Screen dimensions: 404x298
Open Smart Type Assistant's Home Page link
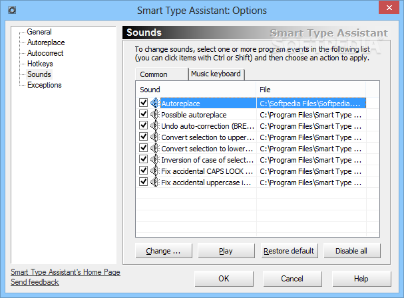coord(65,272)
